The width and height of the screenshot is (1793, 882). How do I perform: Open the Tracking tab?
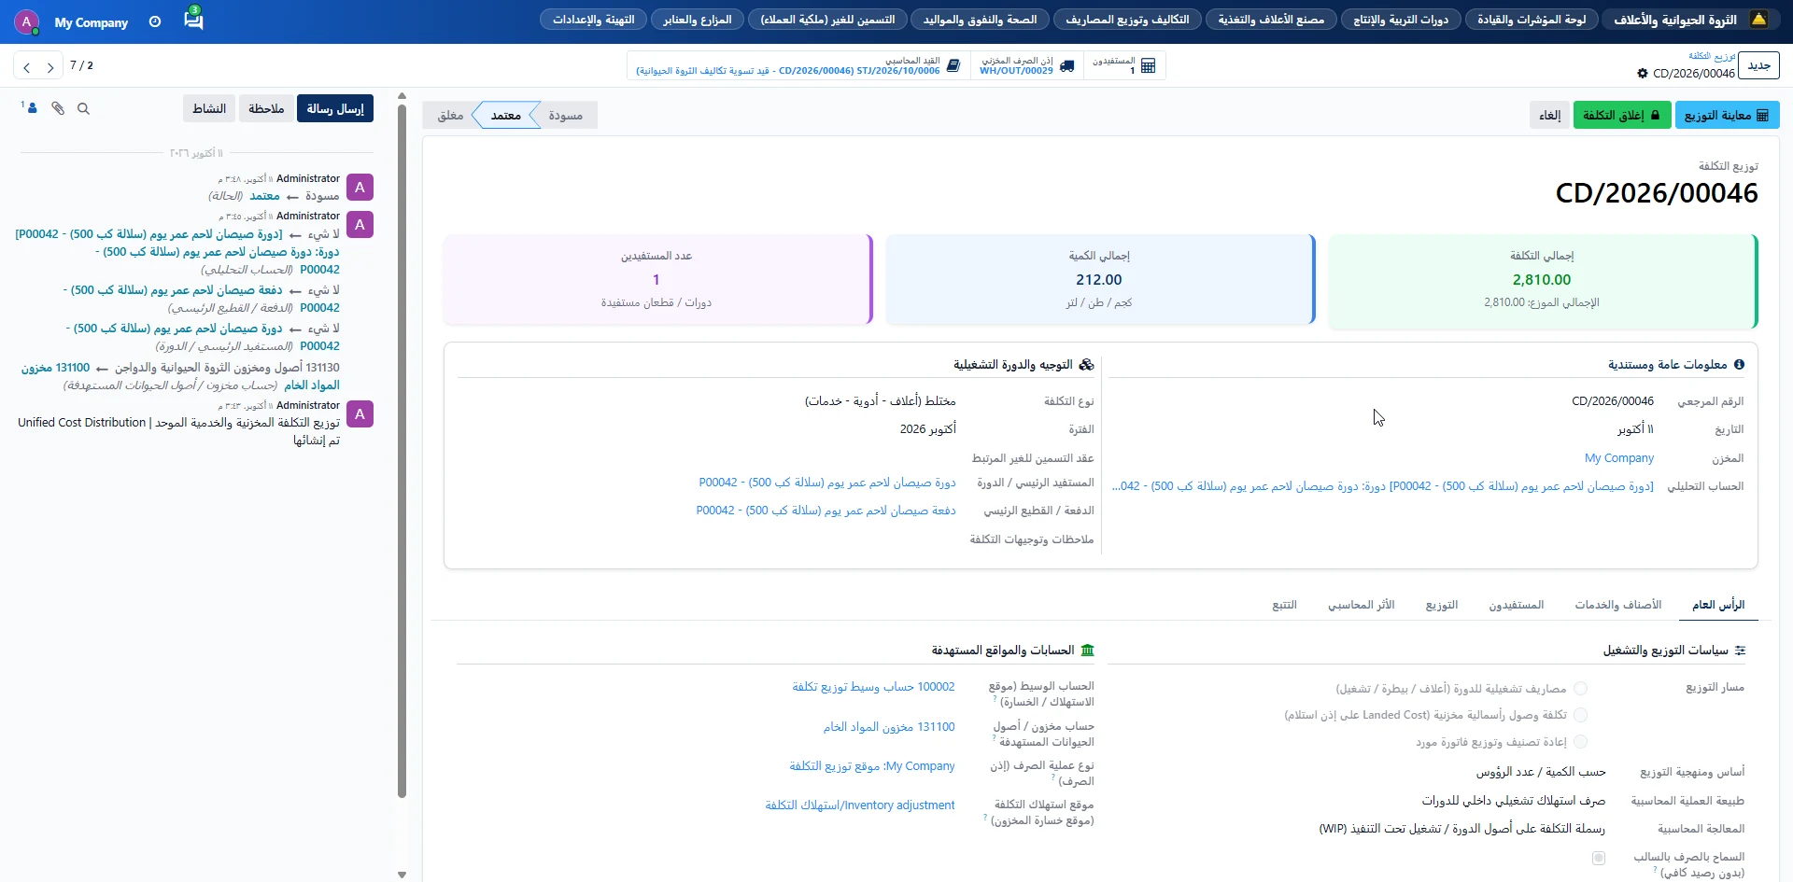pyautogui.click(x=1284, y=605)
